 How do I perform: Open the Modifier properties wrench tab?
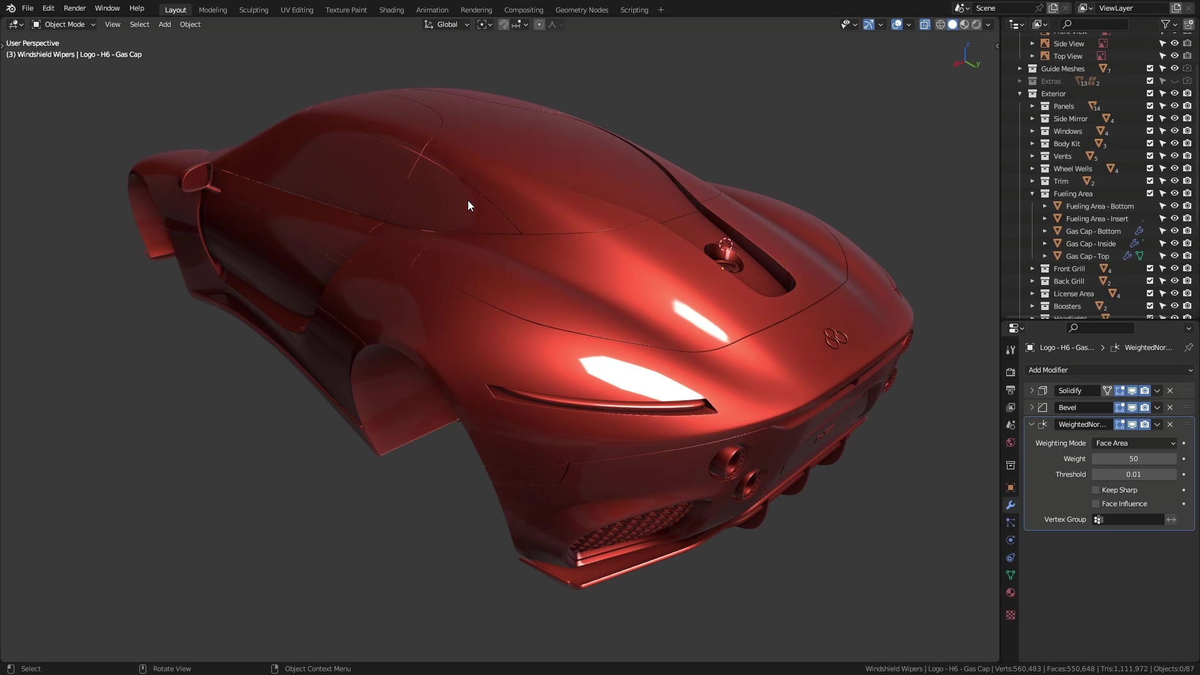(x=1011, y=505)
